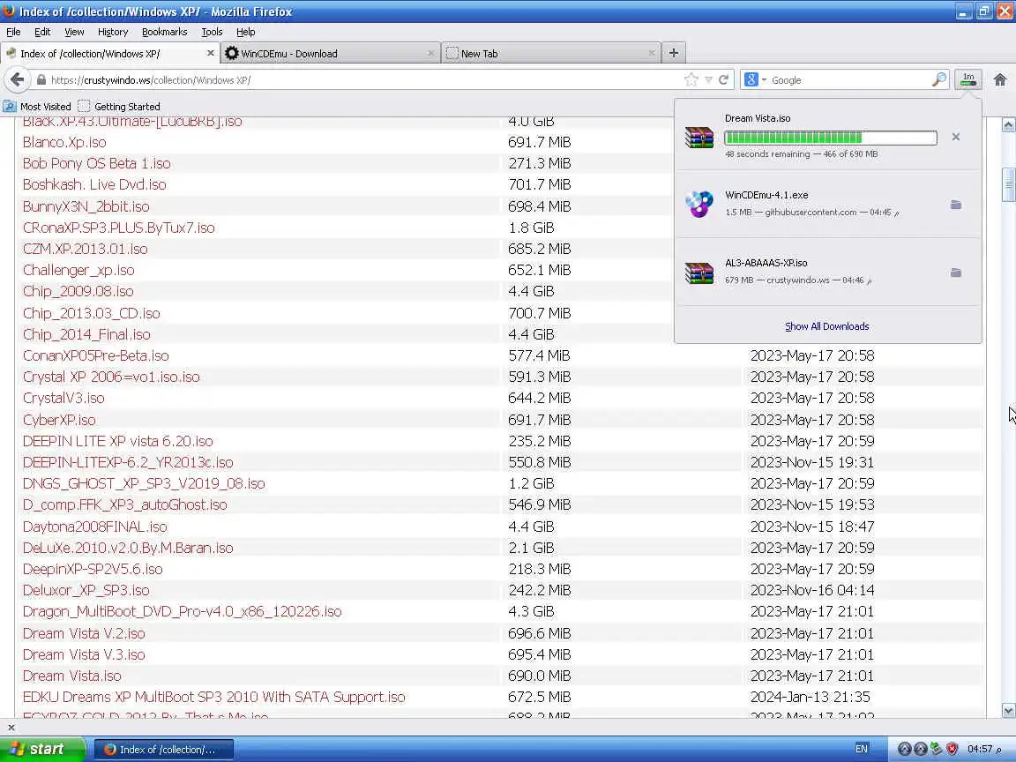Click the WinCDEmu-4.1.exe disc icon
Viewport: 1016px width, 762px height.
pos(699,204)
